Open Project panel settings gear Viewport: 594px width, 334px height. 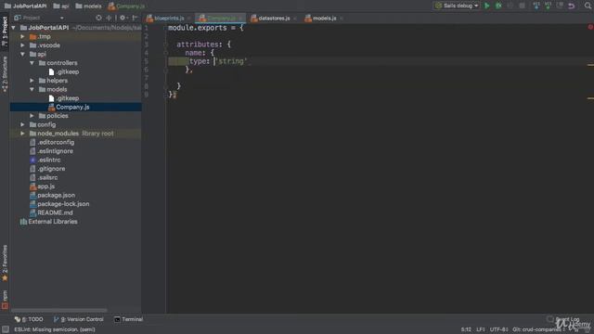click(123, 18)
